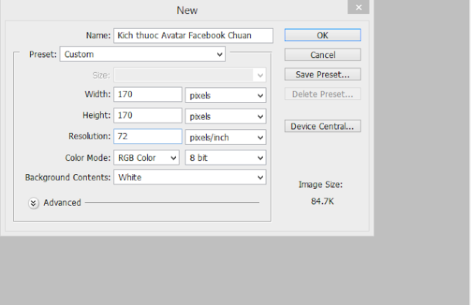
Task: Open the Preset dropdown
Action: point(143,54)
